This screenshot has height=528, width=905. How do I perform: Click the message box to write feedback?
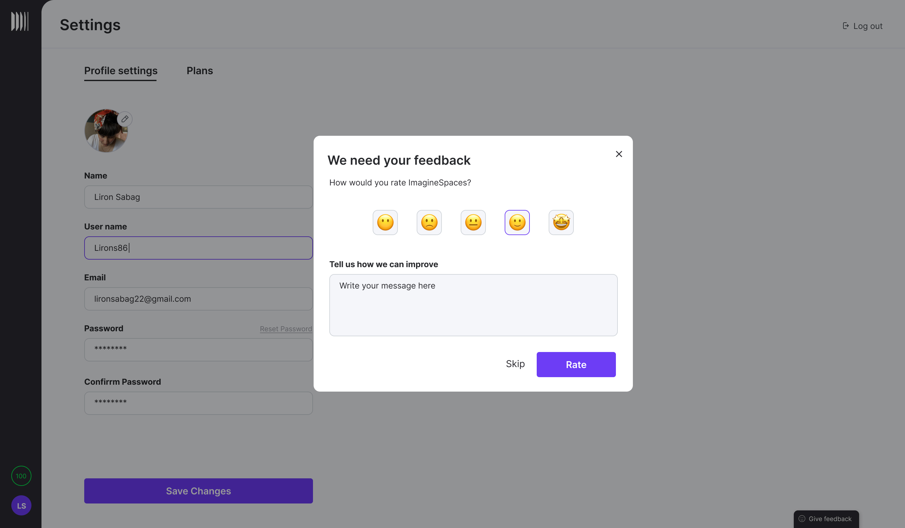(473, 305)
